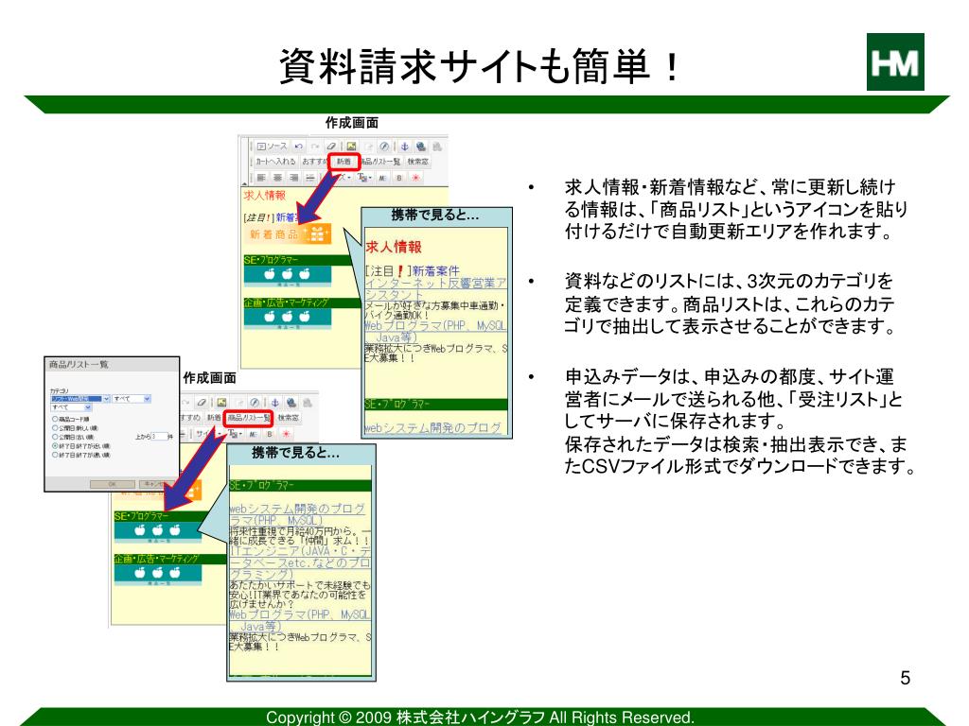Click 検索窓 in lower editor toolbar
969x726 pixels.
(x=289, y=418)
